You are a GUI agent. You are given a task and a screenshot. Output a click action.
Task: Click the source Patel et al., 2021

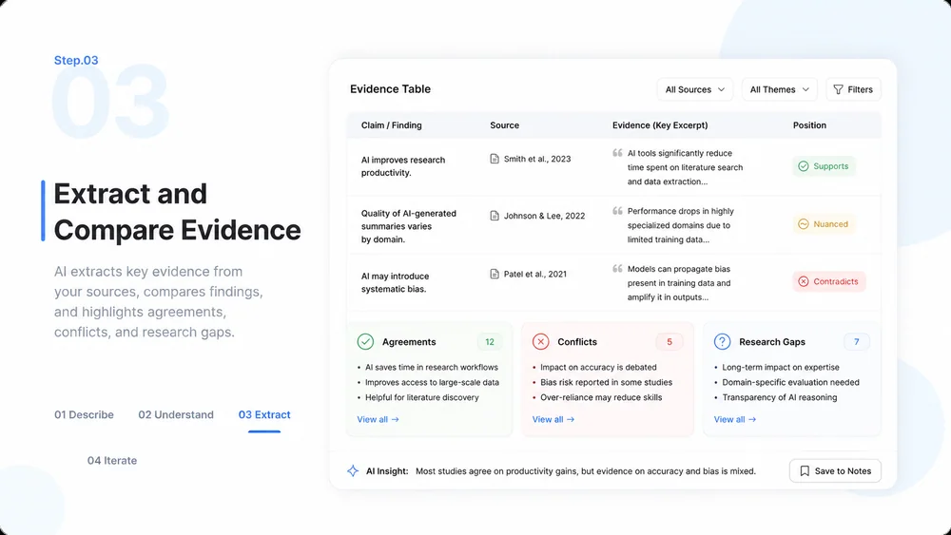(x=534, y=274)
